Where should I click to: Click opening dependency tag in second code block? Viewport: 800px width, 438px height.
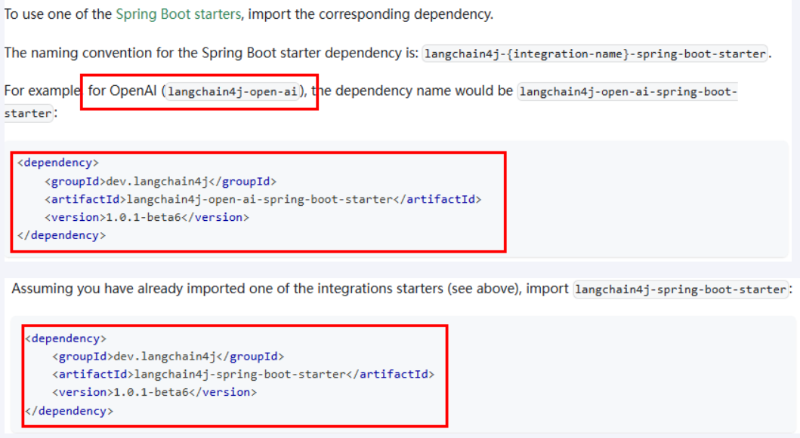(x=66, y=338)
